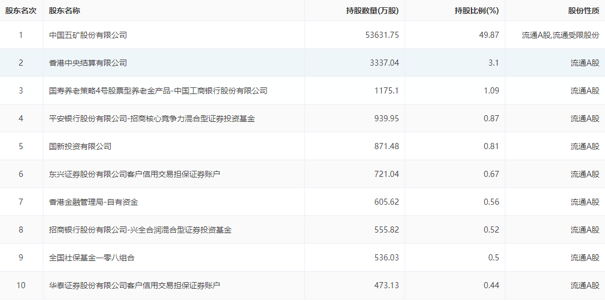Click the holding amount 53631.75

tap(382, 35)
